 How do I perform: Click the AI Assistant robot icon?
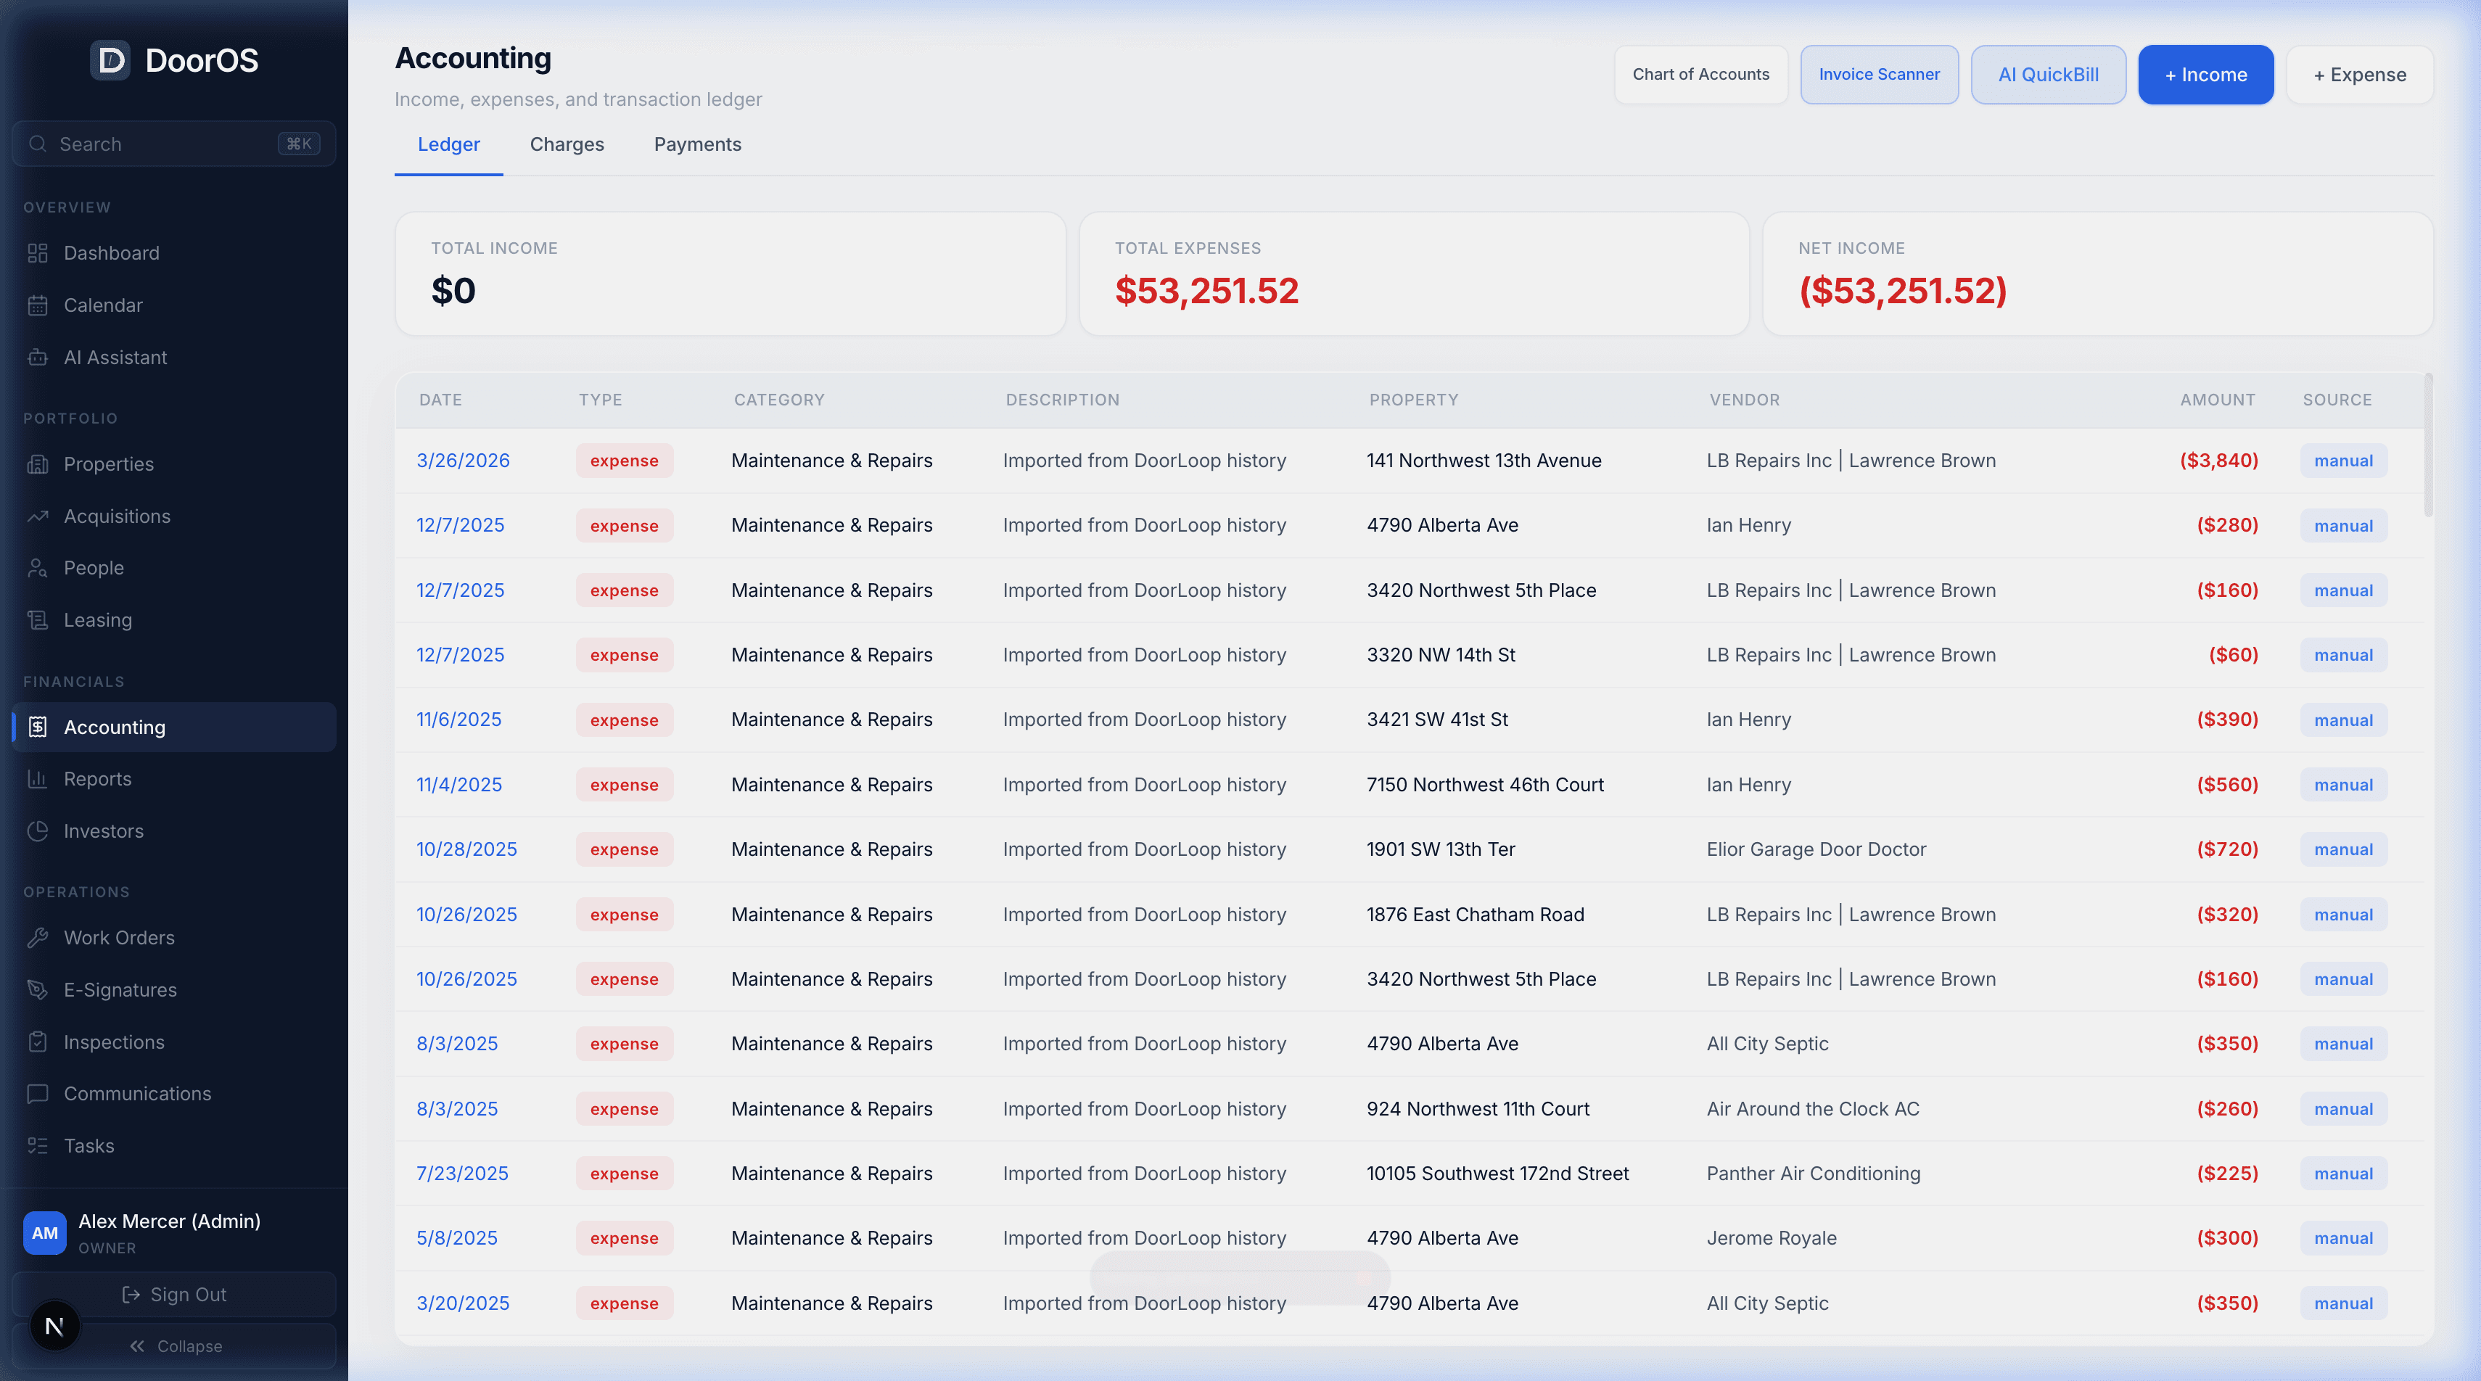[x=38, y=358]
